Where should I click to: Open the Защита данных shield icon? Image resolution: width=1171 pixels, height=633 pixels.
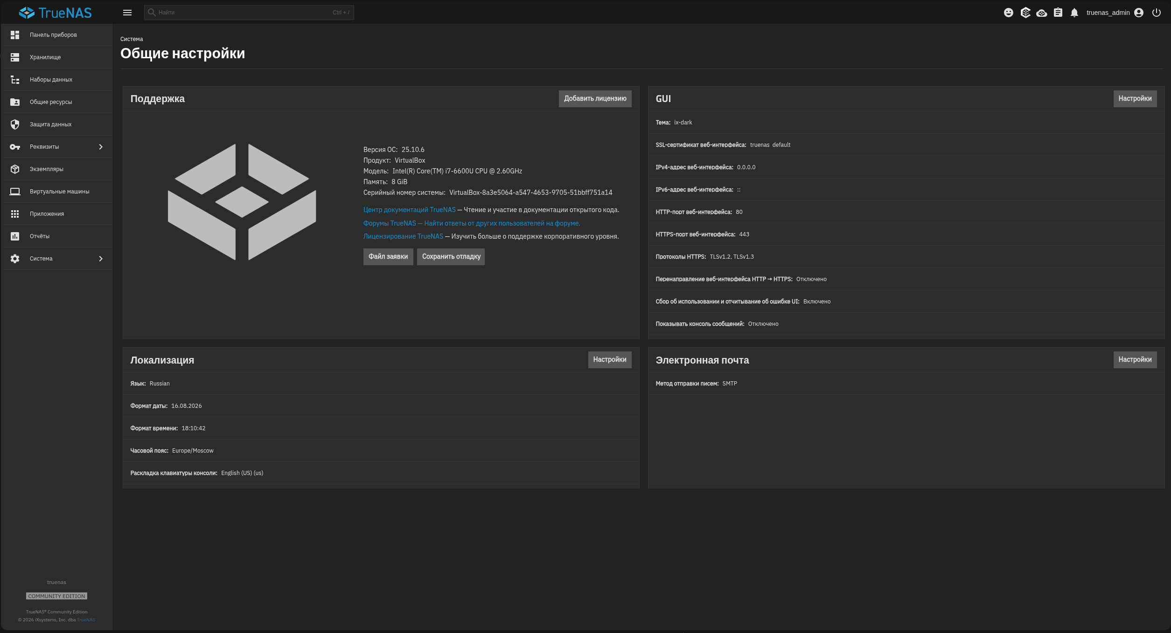(x=15, y=124)
